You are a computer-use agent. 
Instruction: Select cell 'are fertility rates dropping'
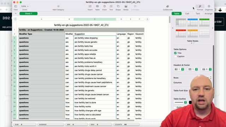95,38
